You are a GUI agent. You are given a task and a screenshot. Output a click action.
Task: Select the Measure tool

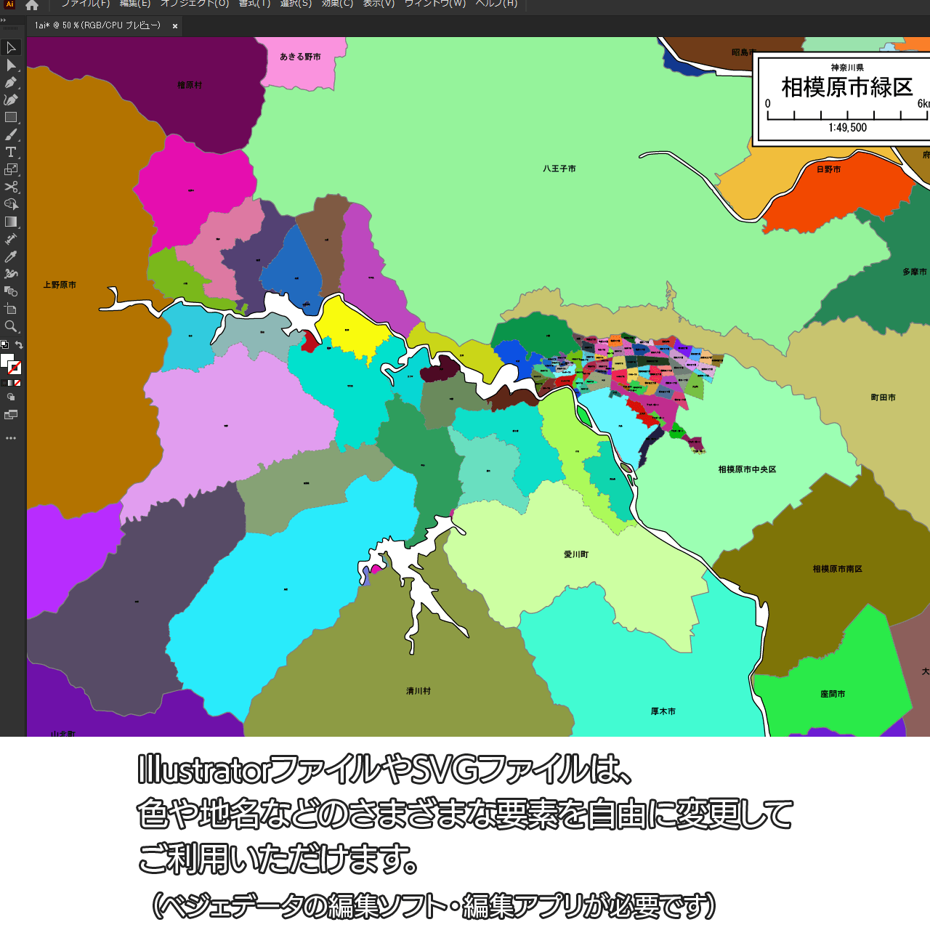(x=11, y=240)
